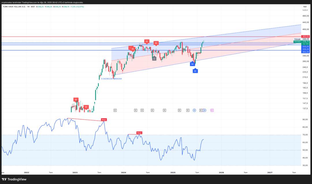Viewport: 312px width, 184px height.
Task: Click the 225,0 price axis label
Action: [305, 72]
